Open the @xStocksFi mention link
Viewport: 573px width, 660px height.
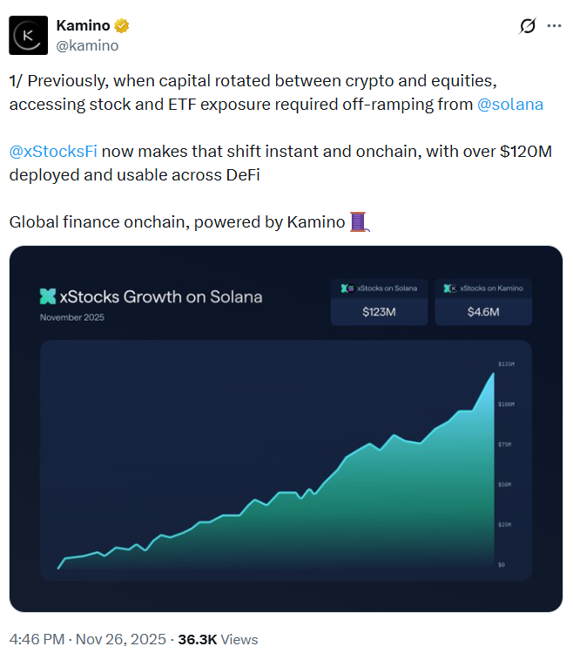(x=53, y=151)
